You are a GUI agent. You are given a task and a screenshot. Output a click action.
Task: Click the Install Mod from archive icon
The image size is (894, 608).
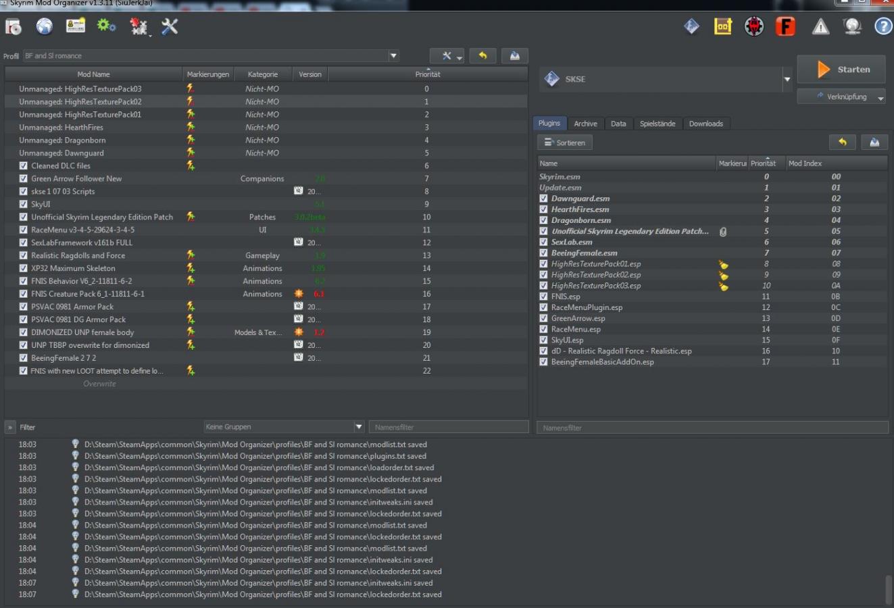[x=14, y=26]
